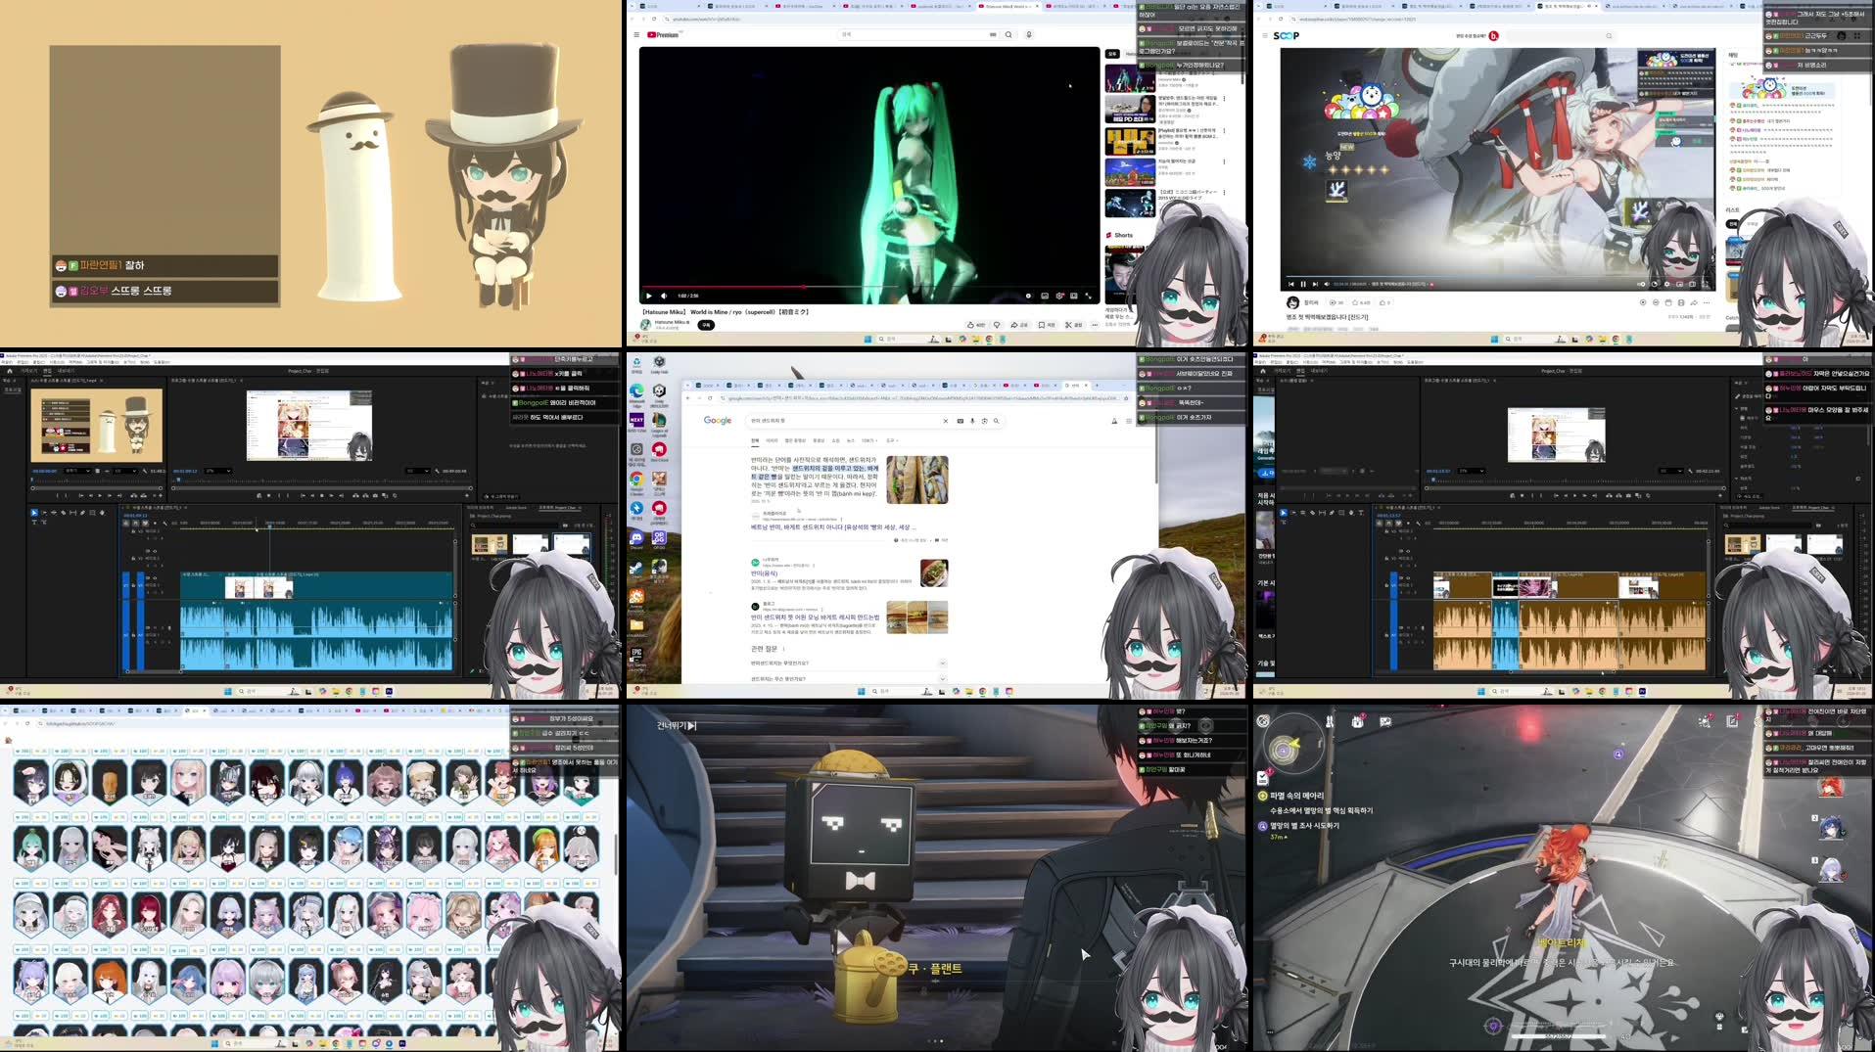Select the Razor tool in Premiere Pro
The image size is (1875, 1052).
tap(64, 513)
